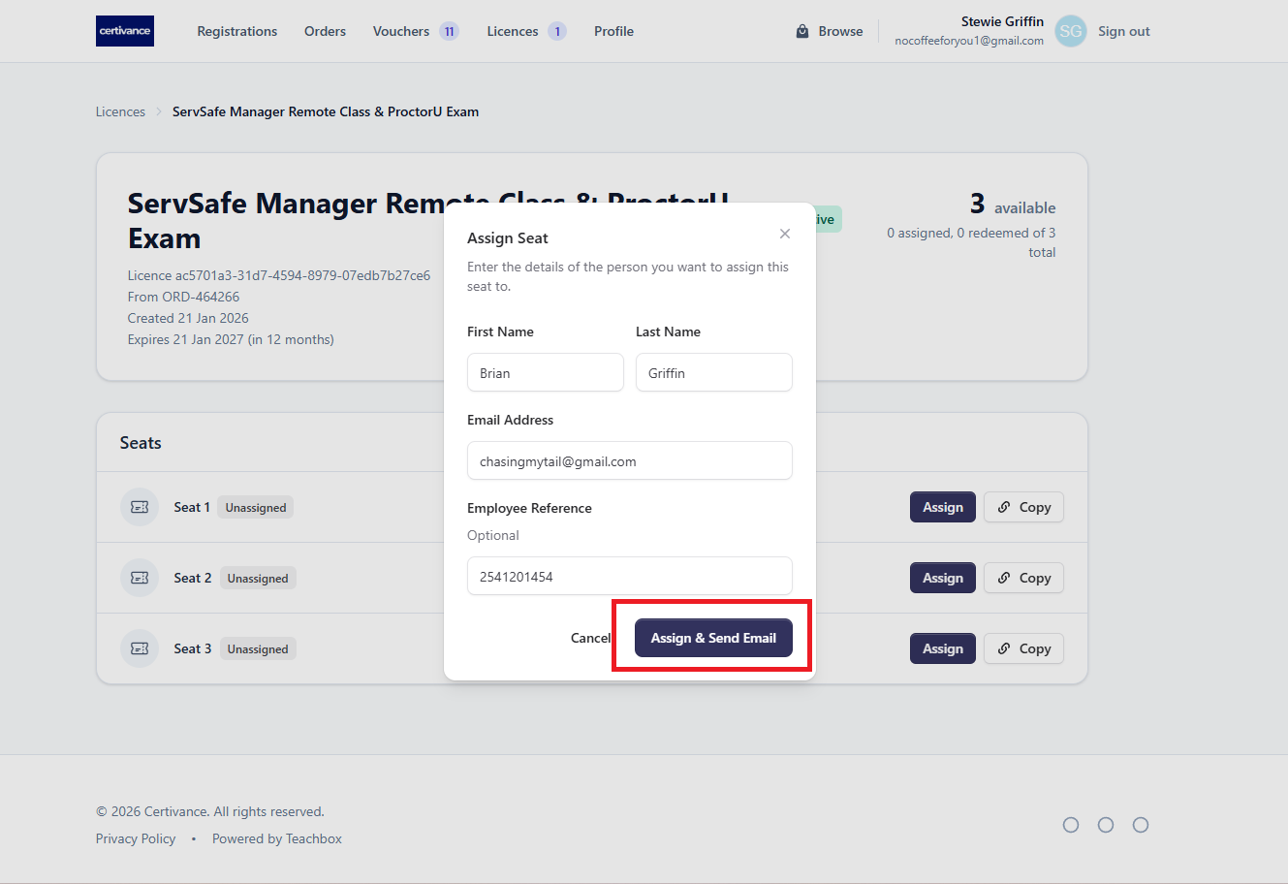Screen dimensions: 1288x884
Task: Focus the Last Name field
Action: point(714,372)
